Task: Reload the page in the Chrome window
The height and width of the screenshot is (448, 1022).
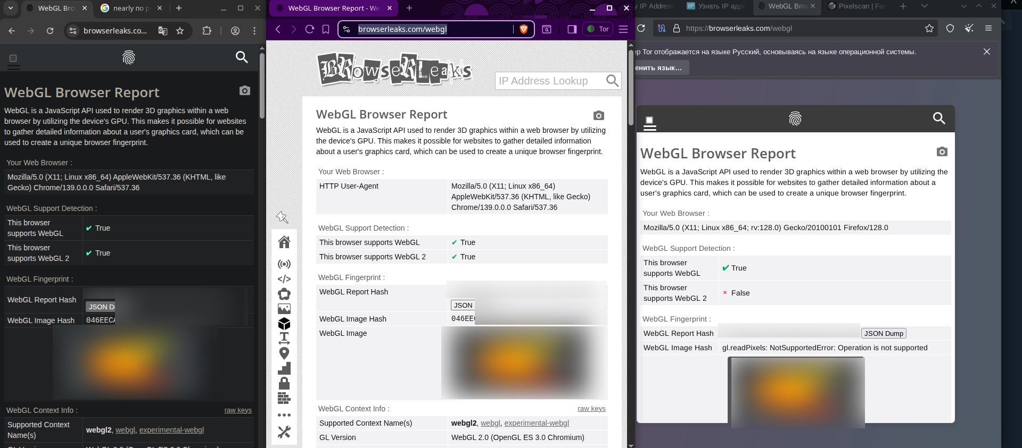Action: tap(50, 31)
